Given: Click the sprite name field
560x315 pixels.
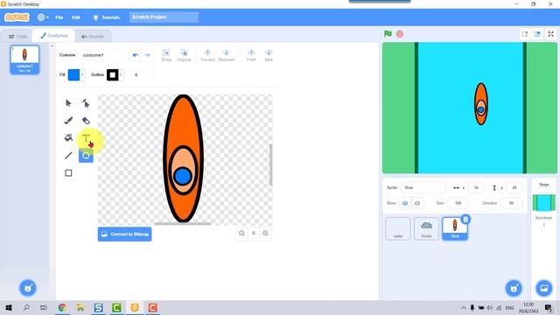Looking at the screenshot, I should 423,187.
